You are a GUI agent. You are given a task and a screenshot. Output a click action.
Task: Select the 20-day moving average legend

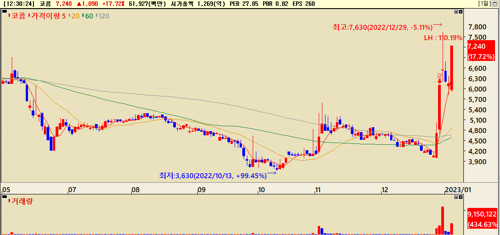(x=75, y=16)
